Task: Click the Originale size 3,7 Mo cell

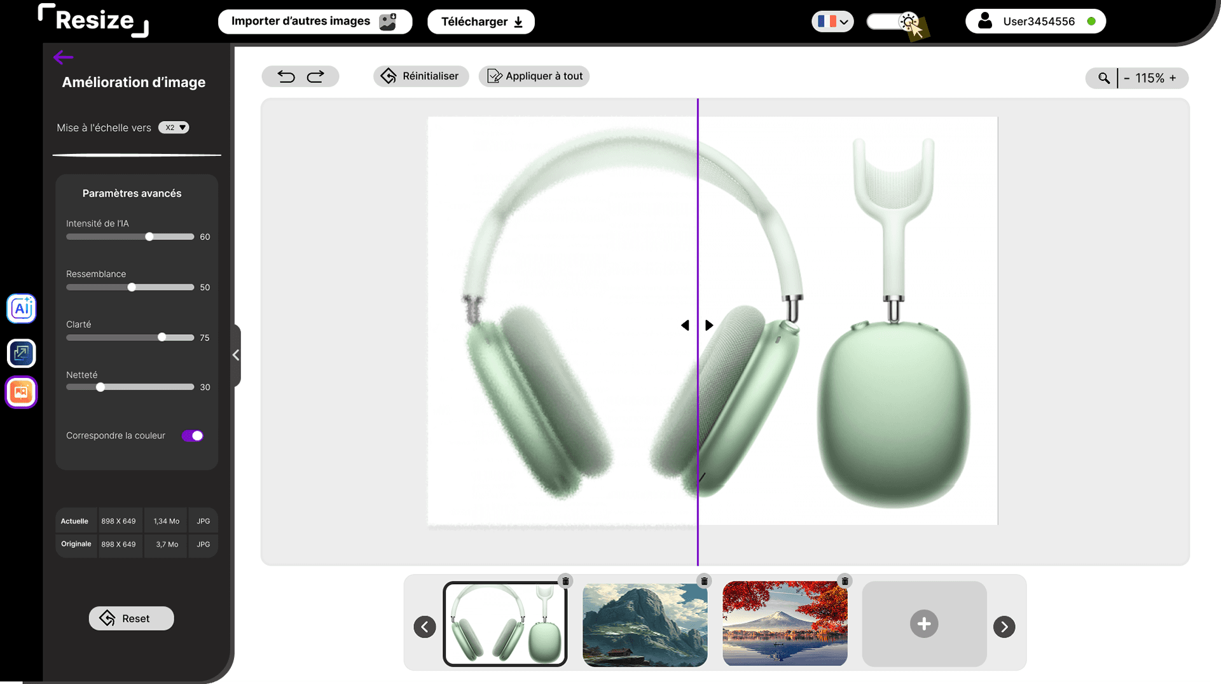Action: [x=166, y=545]
